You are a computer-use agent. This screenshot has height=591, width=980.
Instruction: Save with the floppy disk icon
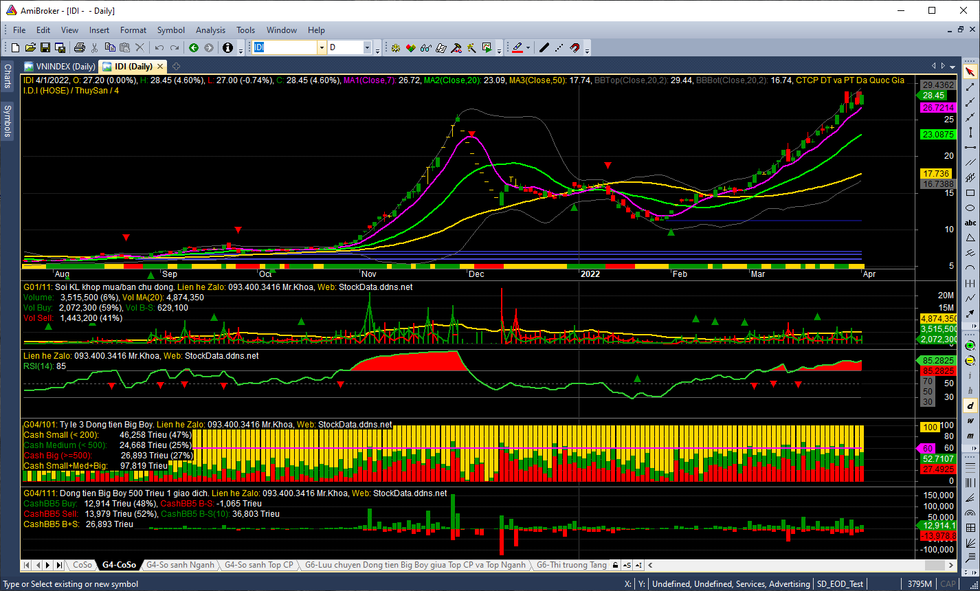coord(45,47)
